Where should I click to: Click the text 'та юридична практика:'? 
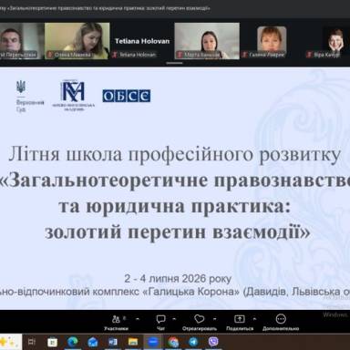(175, 206)
